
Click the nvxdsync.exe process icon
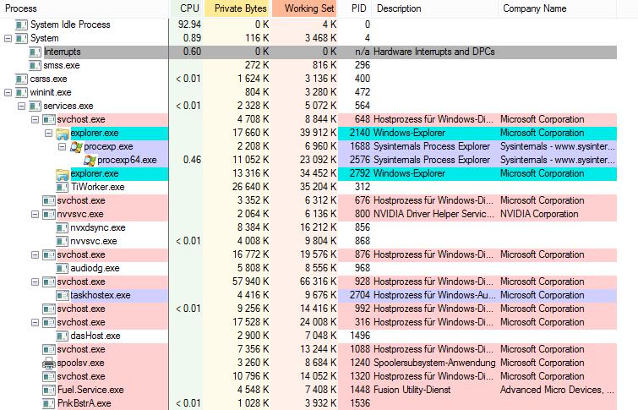click(x=62, y=228)
